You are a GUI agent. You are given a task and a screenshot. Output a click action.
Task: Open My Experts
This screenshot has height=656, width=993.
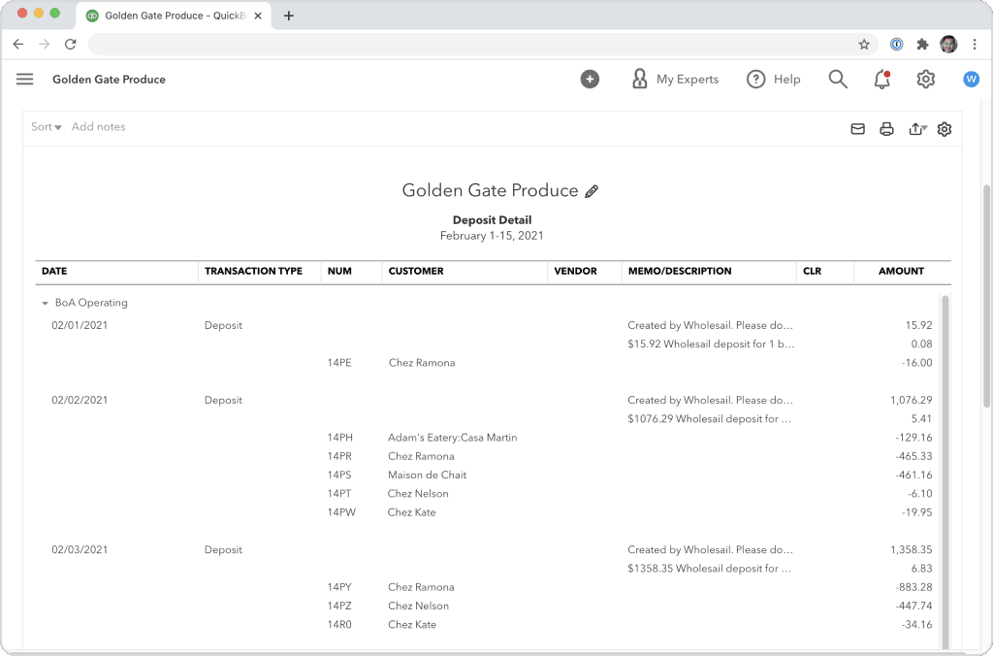pyautogui.click(x=675, y=80)
